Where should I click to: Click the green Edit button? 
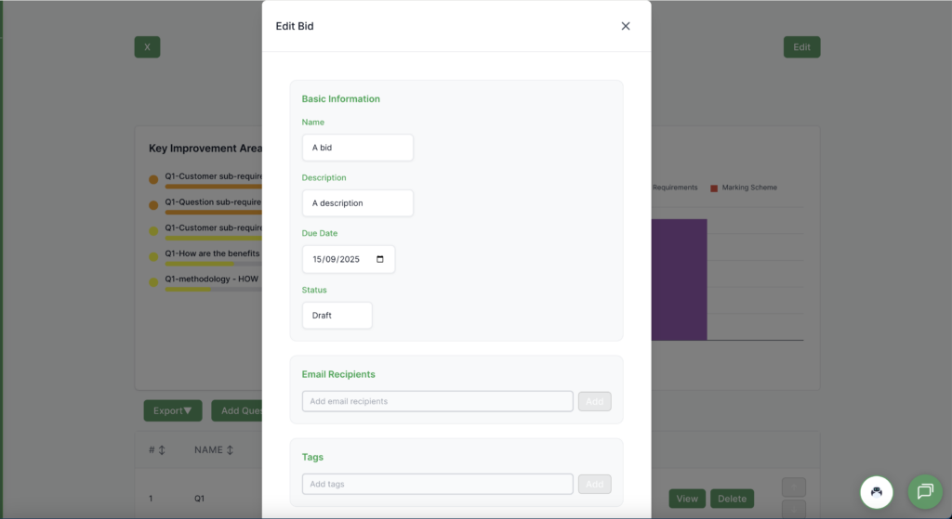pyautogui.click(x=801, y=47)
